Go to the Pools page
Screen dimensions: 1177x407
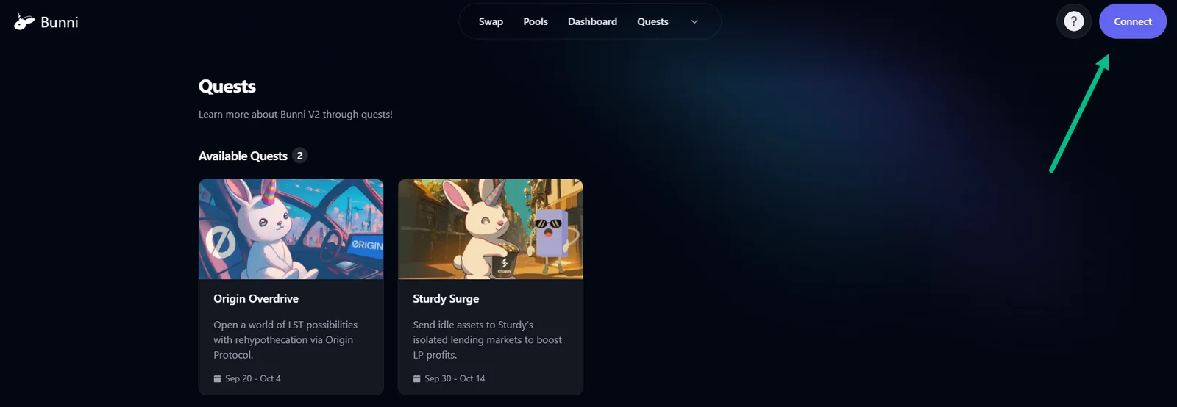tap(536, 21)
